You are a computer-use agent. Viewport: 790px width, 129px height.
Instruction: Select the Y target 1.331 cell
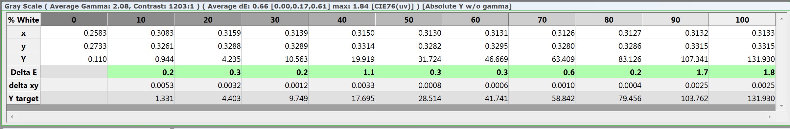pyautogui.click(x=141, y=98)
